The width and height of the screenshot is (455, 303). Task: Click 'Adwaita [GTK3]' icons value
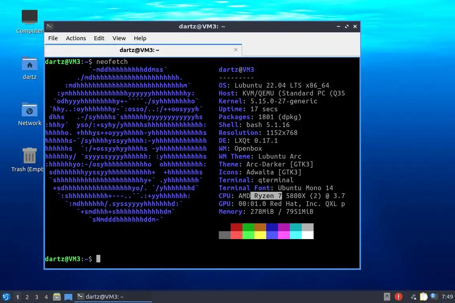(x=274, y=172)
